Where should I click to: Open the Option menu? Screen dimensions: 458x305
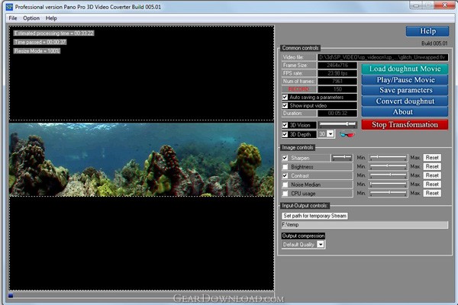tap(31, 18)
